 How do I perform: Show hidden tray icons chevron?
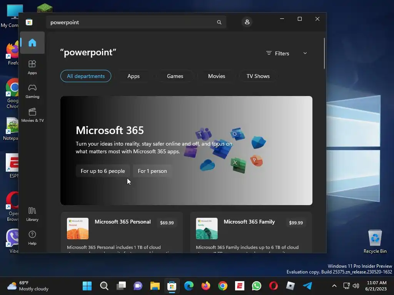(x=334, y=286)
